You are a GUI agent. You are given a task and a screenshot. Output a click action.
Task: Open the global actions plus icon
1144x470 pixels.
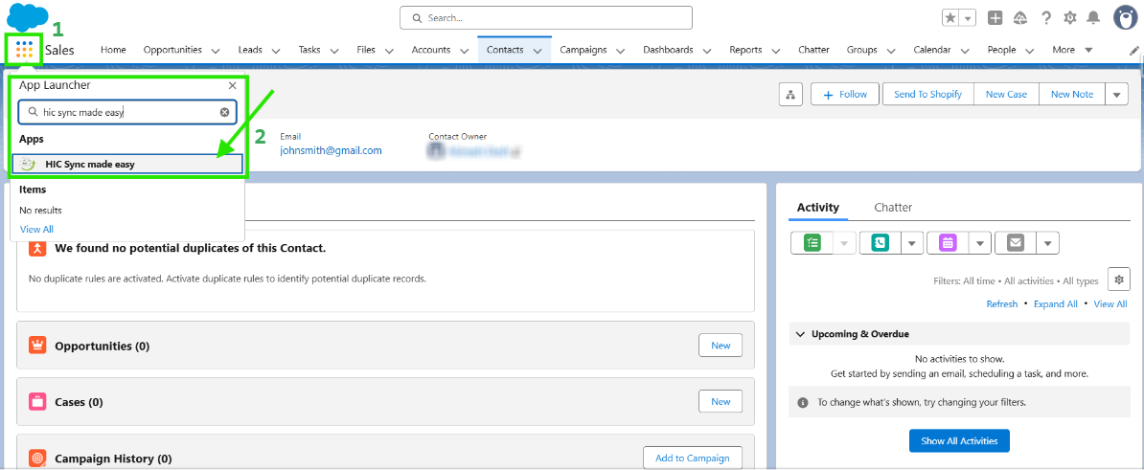(x=995, y=17)
